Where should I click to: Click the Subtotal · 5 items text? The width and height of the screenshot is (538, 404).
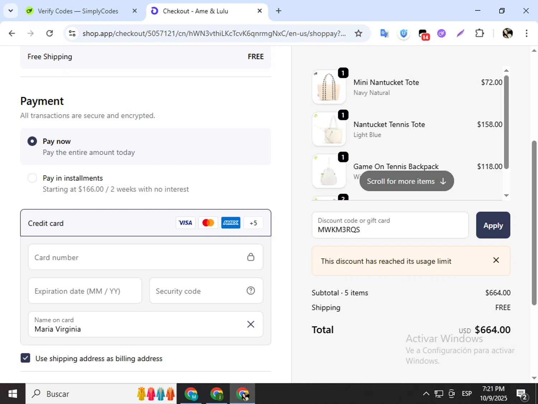click(x=340, y=293)
